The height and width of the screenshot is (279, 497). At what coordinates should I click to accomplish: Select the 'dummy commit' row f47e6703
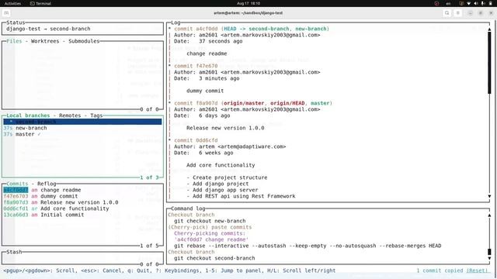(82, 196)
